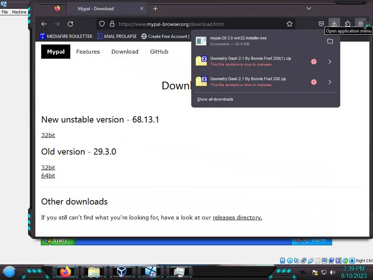Viewport: 373px width, 280px height.
Task: Click malware warning icon for 258(1).zip
Action: point(314,62)
